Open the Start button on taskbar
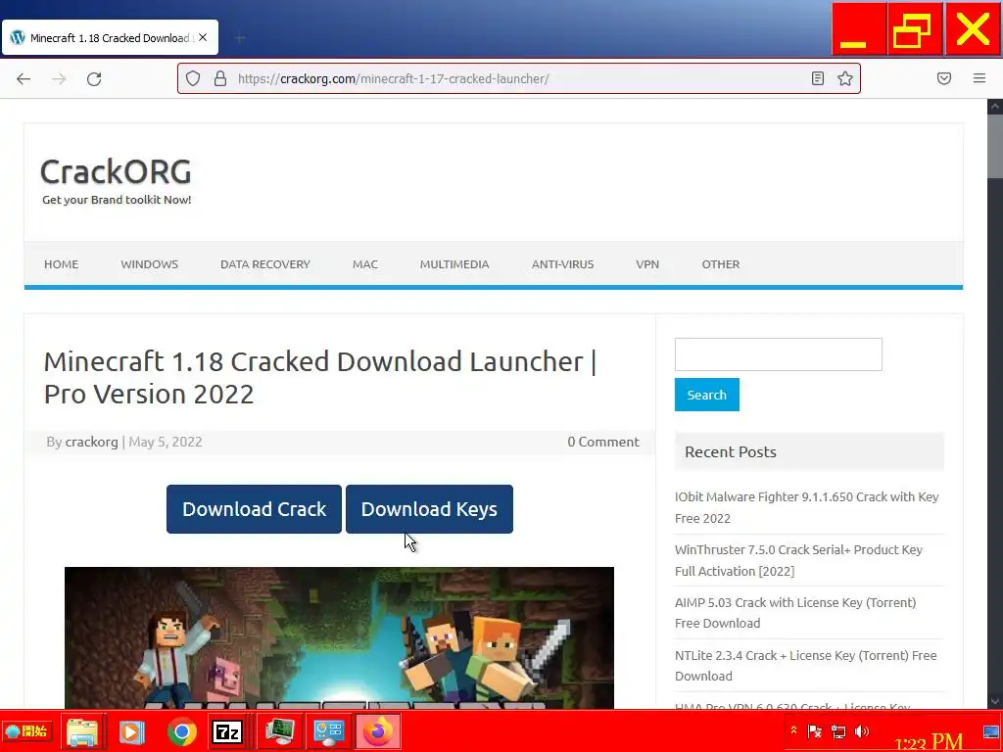This screenshot has height=752, width=1003. [26, 730]
